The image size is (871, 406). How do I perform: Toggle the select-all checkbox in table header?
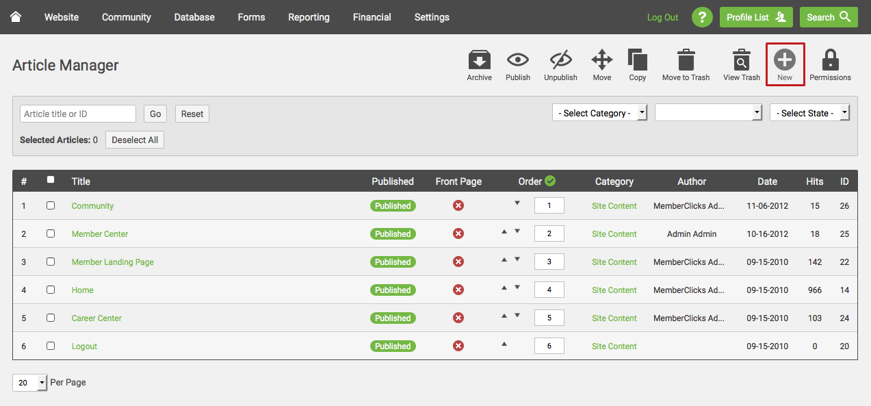(51, 180)
